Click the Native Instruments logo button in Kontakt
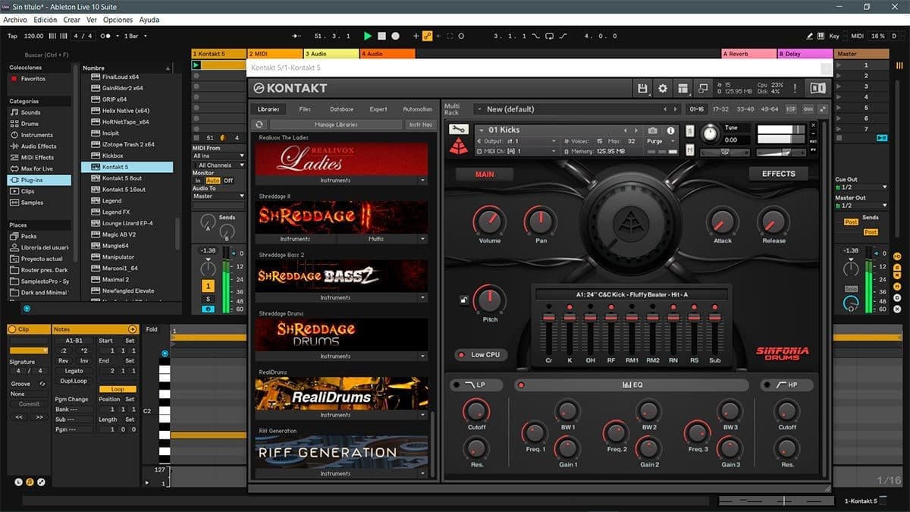The height and width of the screenshot is (512, 910). pyautogui.click(x=818, y=89)
